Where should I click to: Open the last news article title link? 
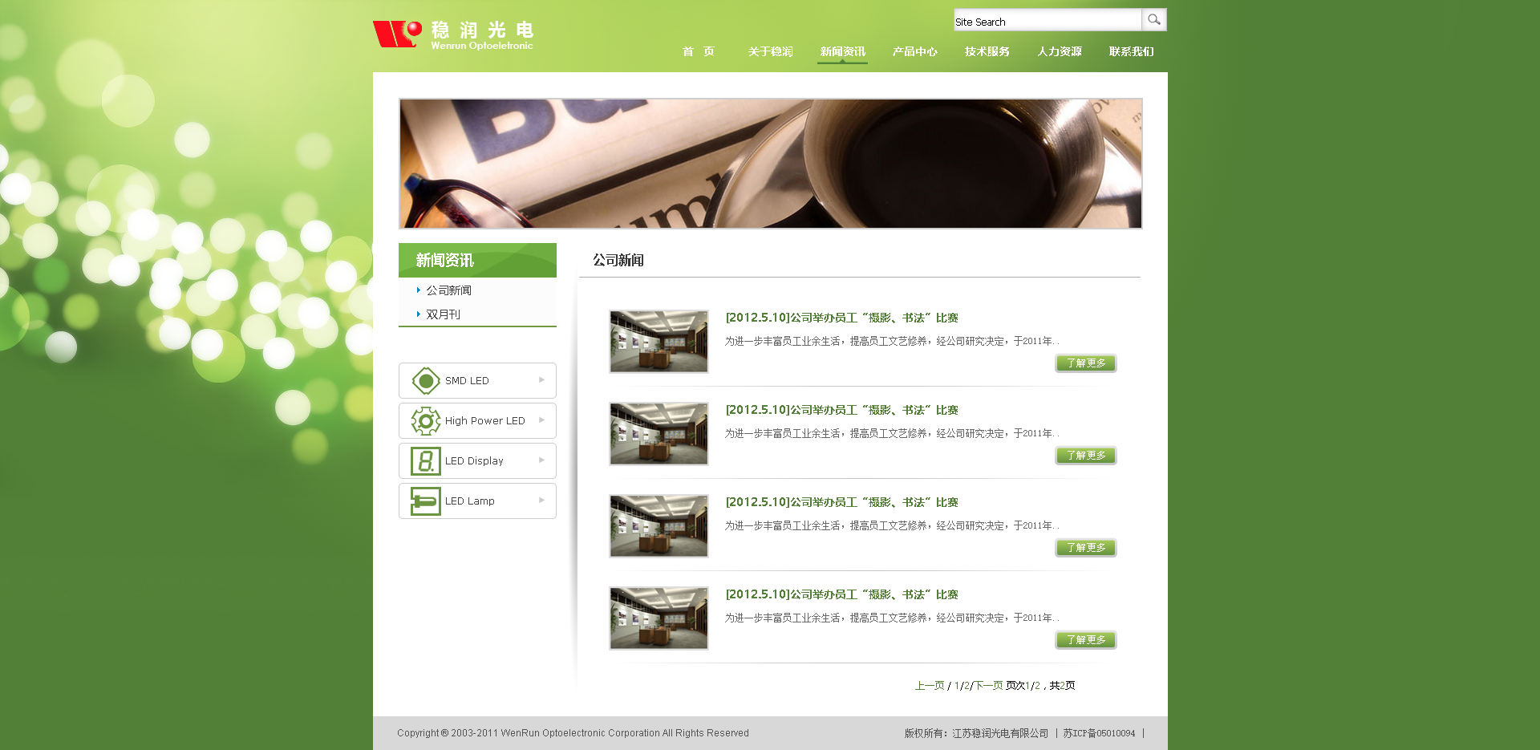click(x=841, y=594)
